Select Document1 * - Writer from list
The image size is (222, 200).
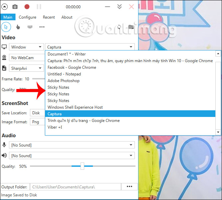[130, 54]
